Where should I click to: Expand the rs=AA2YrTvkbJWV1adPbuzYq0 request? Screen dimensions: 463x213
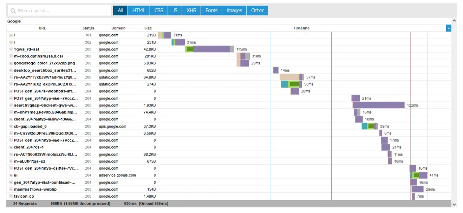coord(11,77)
